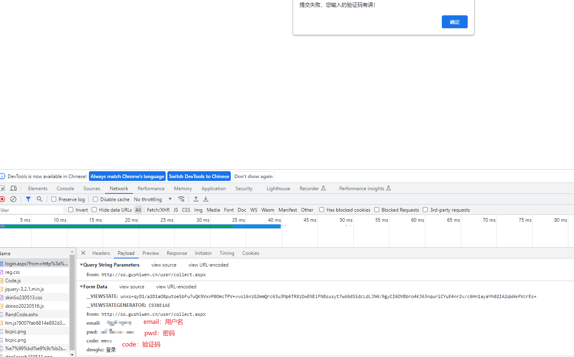Click view source for Form Data
The image size is (574, 357).
tap(132, 287)
